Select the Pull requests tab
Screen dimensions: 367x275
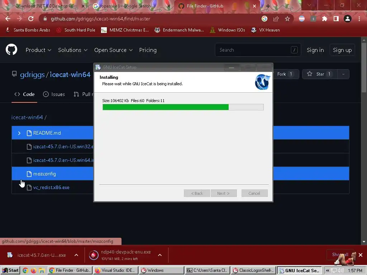84,94
